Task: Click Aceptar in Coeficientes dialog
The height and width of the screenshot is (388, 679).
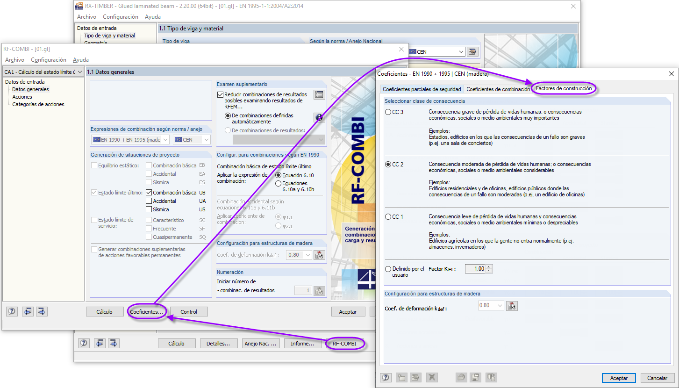Action: coord(619,378)
